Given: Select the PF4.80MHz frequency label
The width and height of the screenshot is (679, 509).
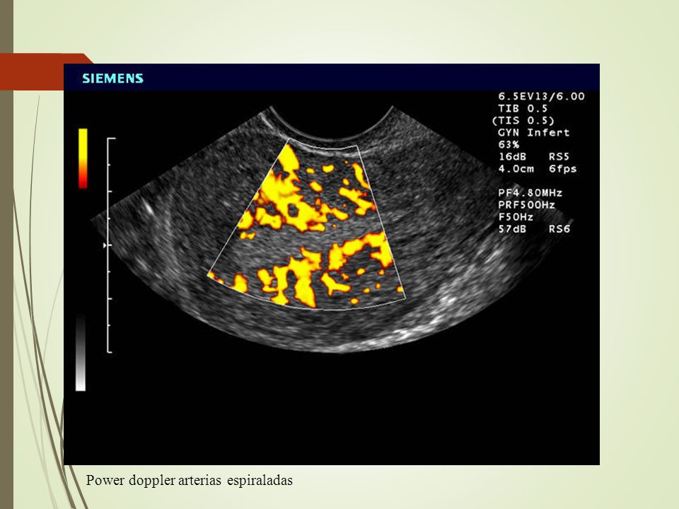Looking at the screenshot, I should coord(530,192).
